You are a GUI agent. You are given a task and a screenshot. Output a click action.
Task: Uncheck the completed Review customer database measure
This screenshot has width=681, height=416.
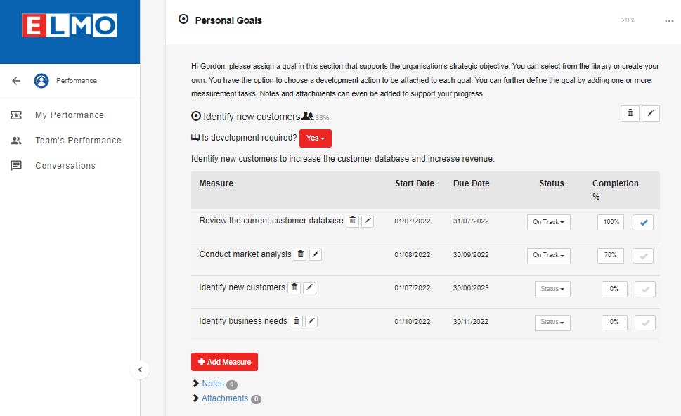[642, 221]
